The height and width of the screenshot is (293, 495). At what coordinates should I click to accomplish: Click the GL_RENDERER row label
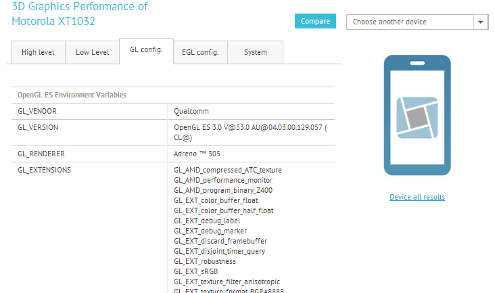pyautogui.click(x=41, y=154)
